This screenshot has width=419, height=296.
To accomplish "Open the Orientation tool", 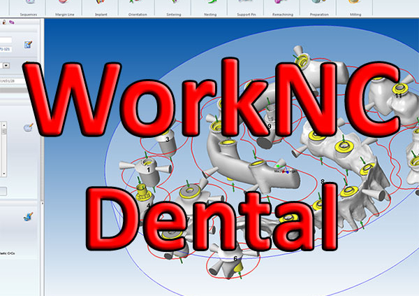I will [138, 8].
